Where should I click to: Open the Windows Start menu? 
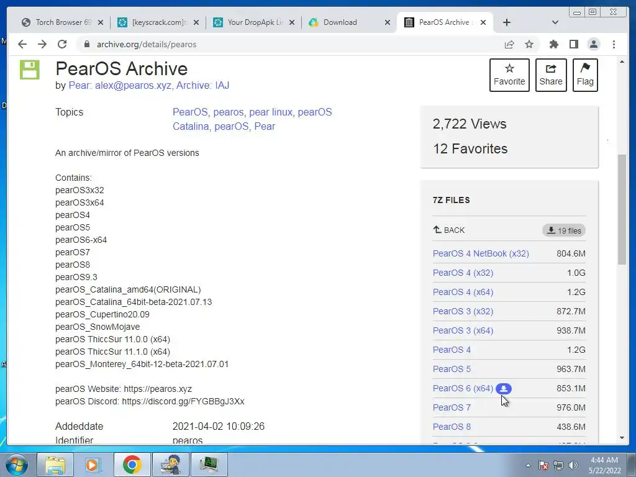(x=17, y=465)
